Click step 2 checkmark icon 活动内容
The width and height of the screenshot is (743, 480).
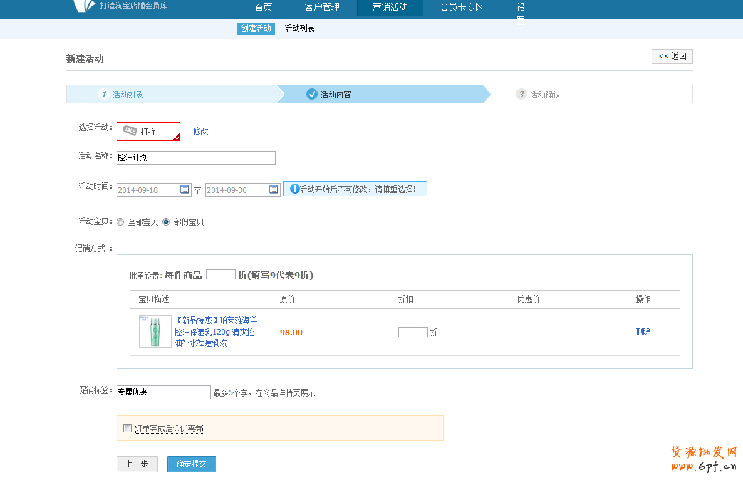pyautogui.click(x=312, y=94)
